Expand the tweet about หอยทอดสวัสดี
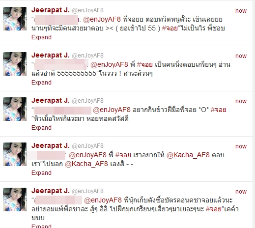This screenshot has height=228, width=255. pyautogui.click(x=41, y=128)
